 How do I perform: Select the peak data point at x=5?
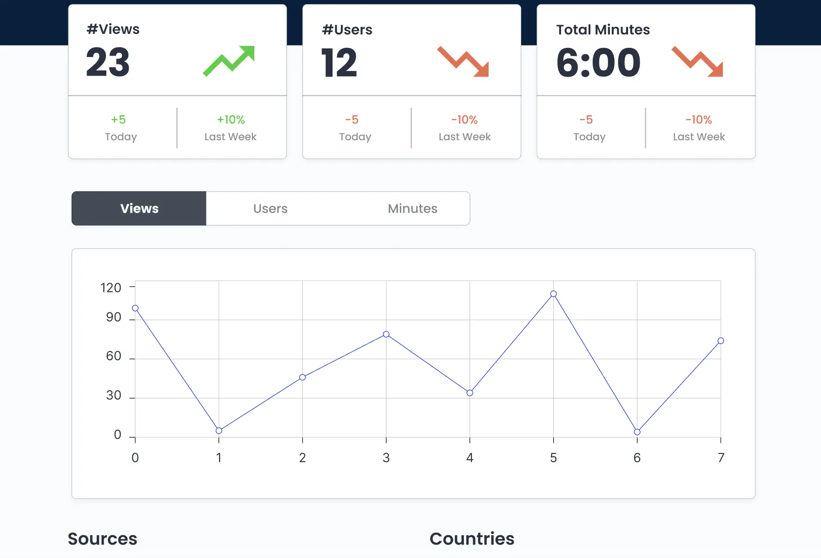point(554,294)
